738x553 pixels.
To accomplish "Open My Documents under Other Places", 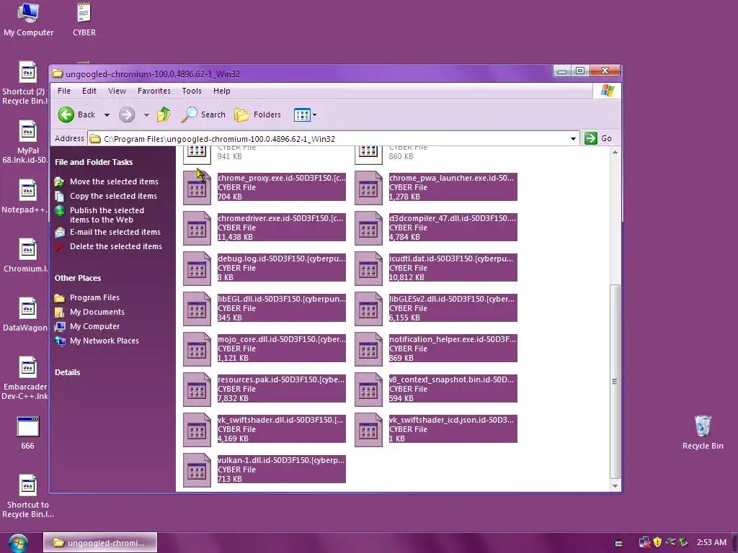I will (x=97, y=312).
